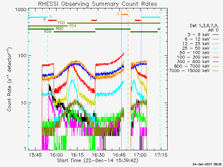223x167 pixels.
Task: Click the orange 'S' interval bar at top
Action: 125,14
